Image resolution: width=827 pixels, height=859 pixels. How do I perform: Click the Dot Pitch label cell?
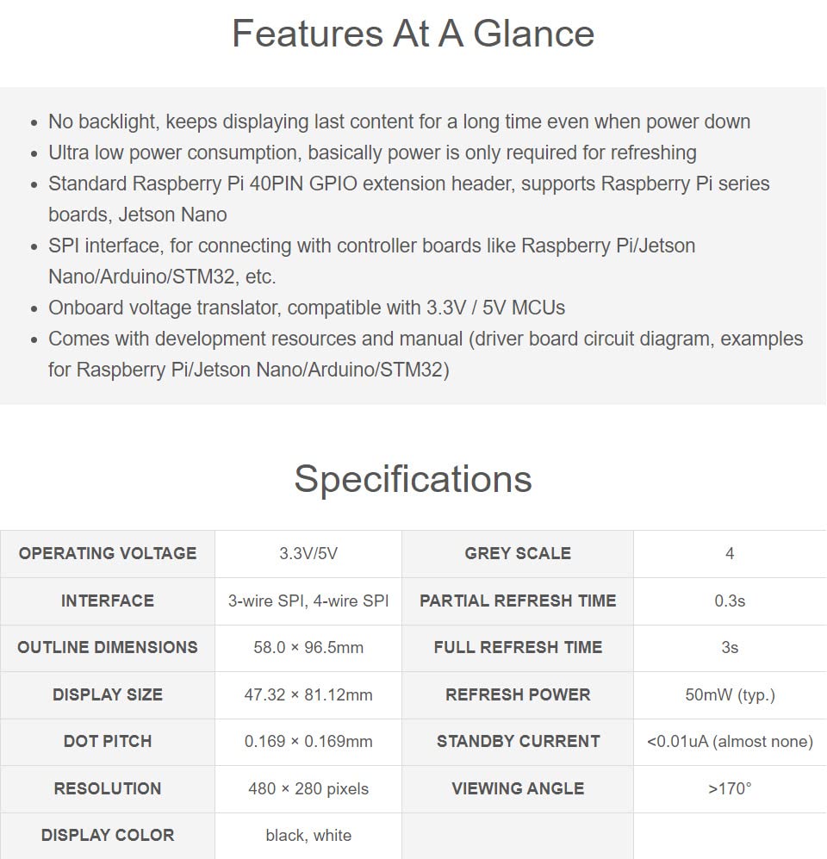click(x=108, y=741)
